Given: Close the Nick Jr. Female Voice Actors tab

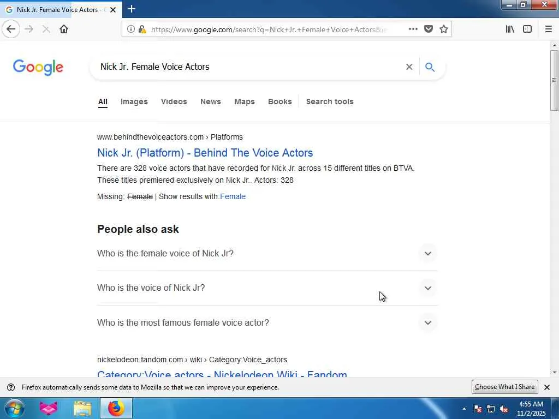Looking at the screenshot, I should pyautogui.click(x=113, y=10).
